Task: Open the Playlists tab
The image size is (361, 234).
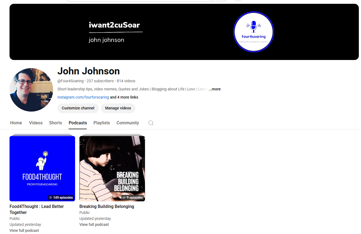Action: tap(102, 123)
